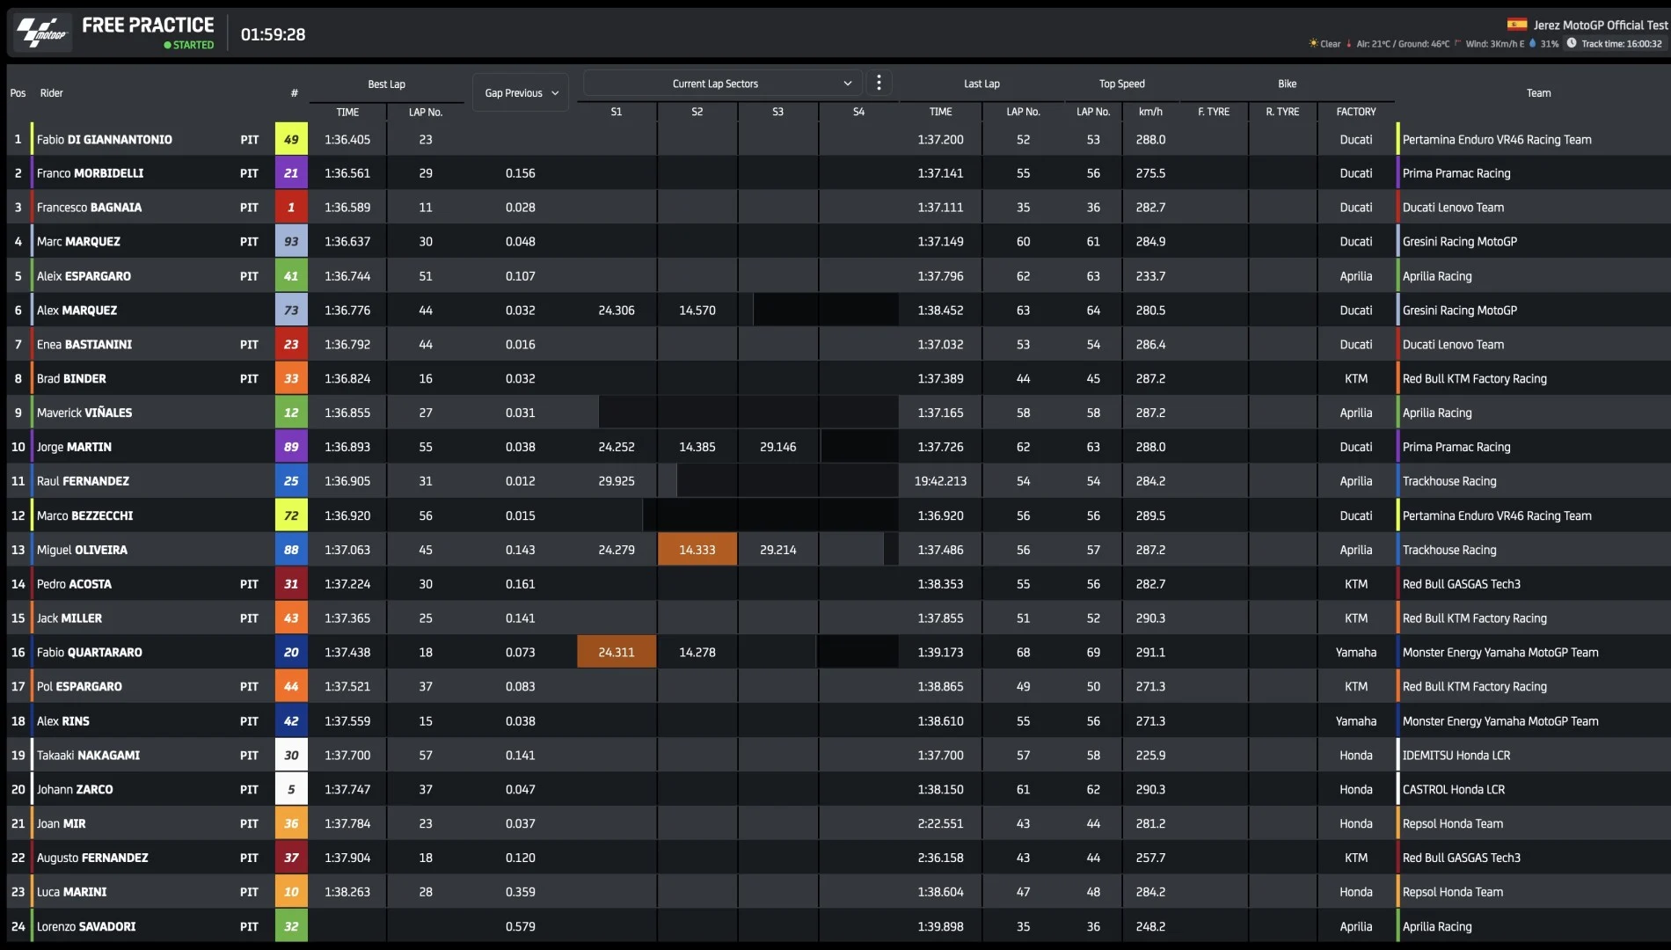This screenshot has width=1671, height=950.
Task: Click rider name Takaaki NAKAGAMI
Action: pyautogui.click(x=88, y=755)
